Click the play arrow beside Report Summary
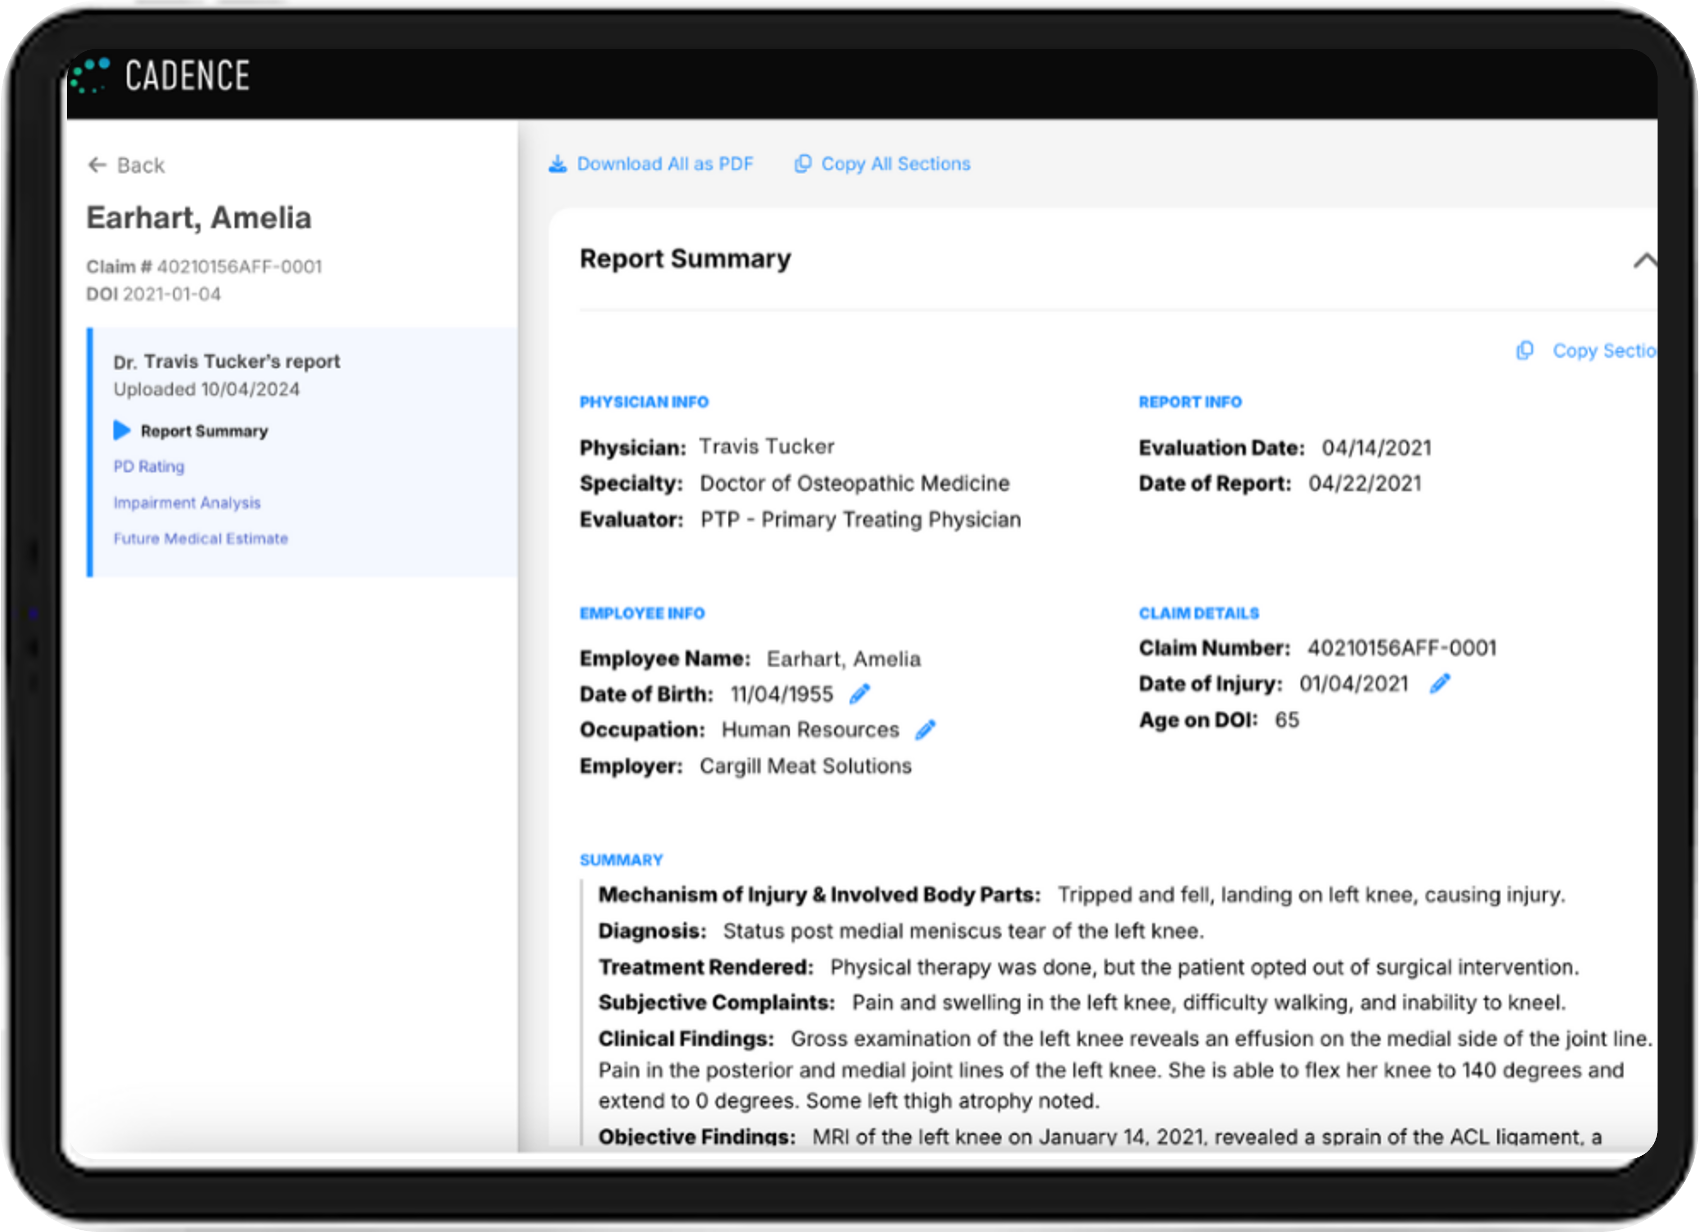The width and height of the screenshot is (1700, 1232). (122, 430)
